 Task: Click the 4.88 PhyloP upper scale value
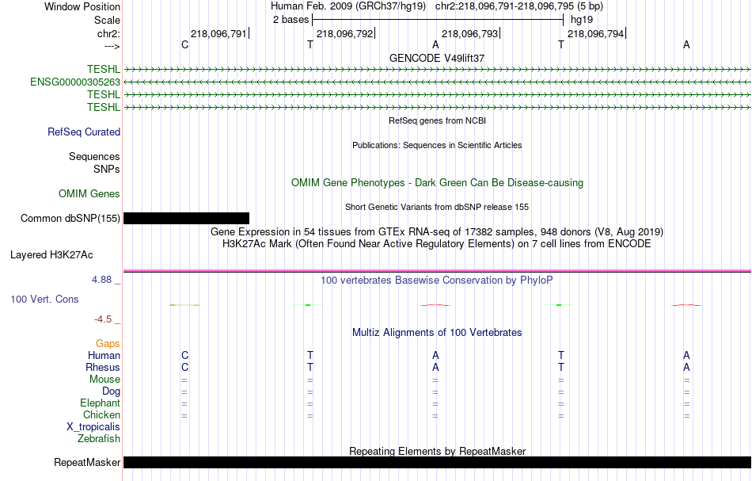(101, 280)
